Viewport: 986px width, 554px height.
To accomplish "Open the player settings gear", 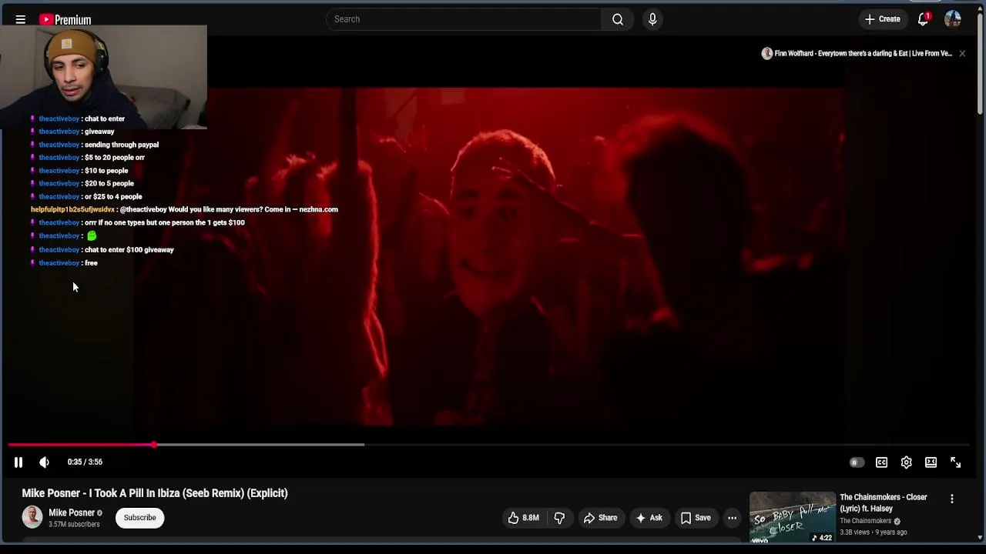I will point(906,462).
